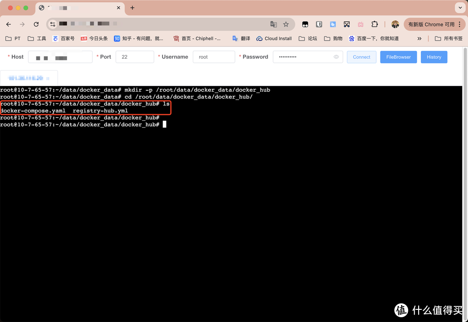
Task: Click the Port field showing 22
Action: [135, 57]
